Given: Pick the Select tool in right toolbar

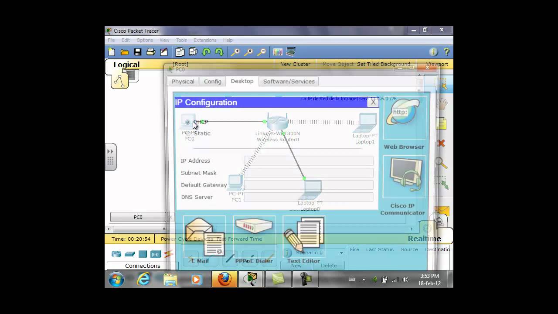Looking at the screenshot, I should click(443, 84).
